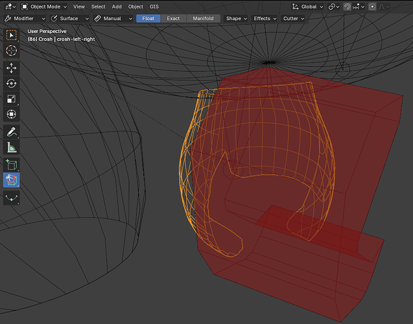Open the Manual dropdown
413x324 pixels.
(x=113, y=18)
